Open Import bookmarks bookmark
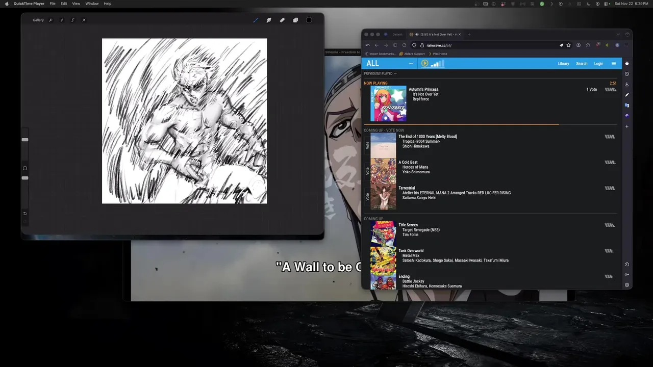This screenshot has width=653, height=367. [x=380, y=54]
